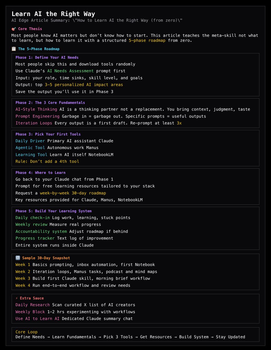The image size is (271, 350).
Task: Click the cycle emoji beside Sample 30-Day Snapshot
Action: coord(18,258)
